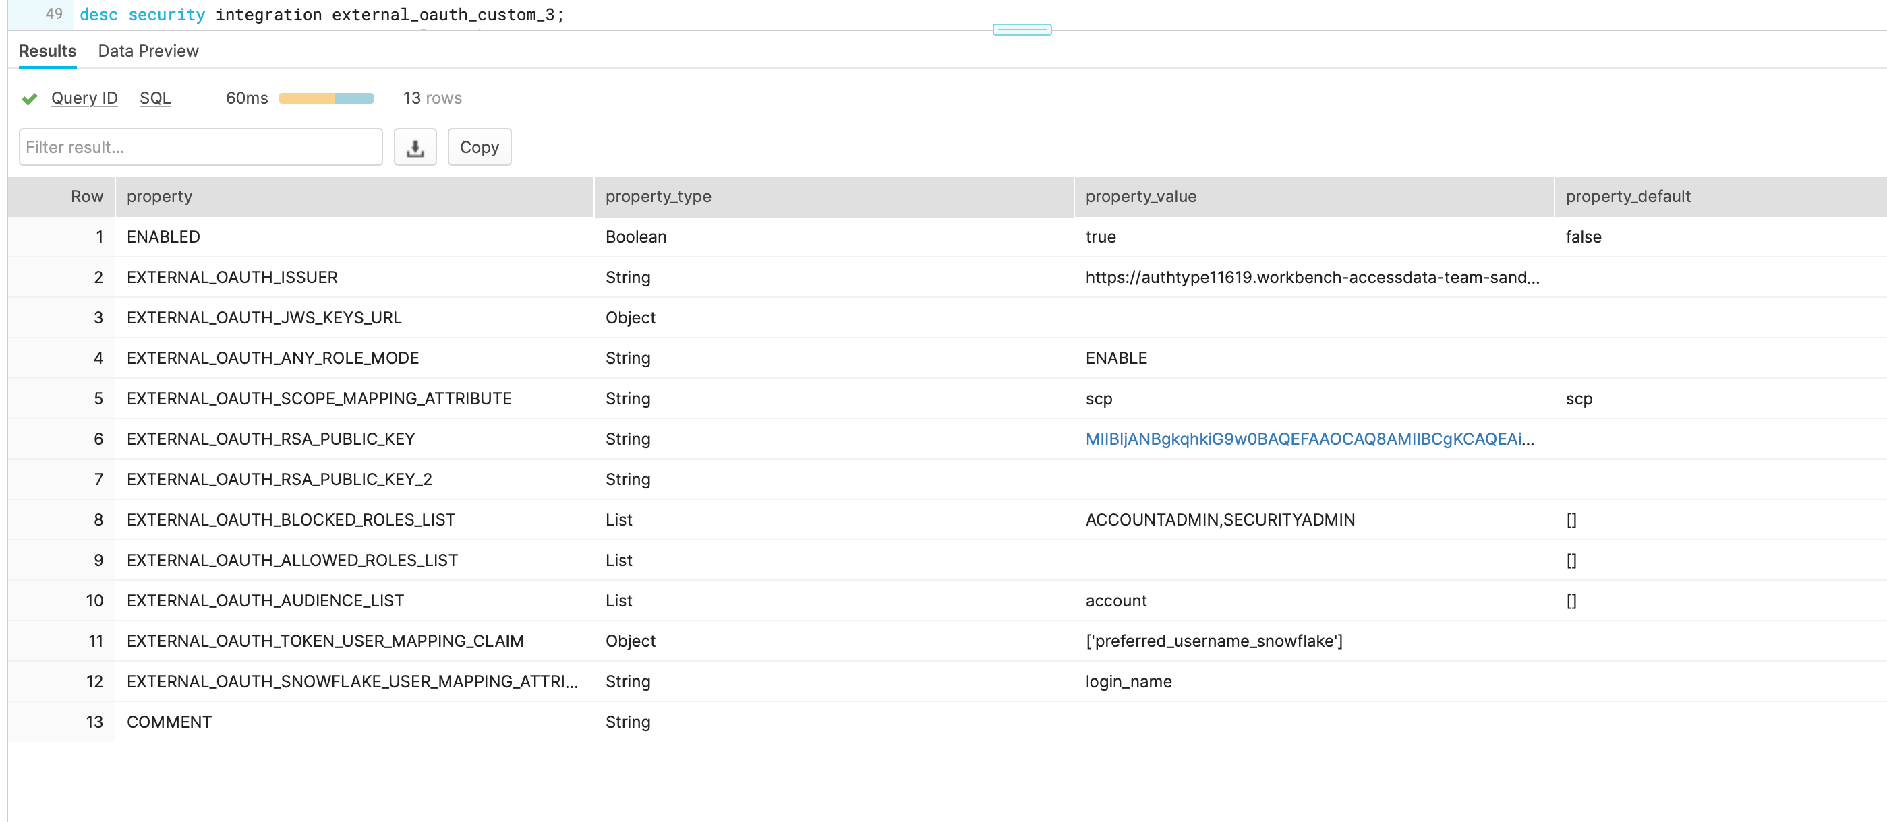Click the Row column header

pos(61,197)
